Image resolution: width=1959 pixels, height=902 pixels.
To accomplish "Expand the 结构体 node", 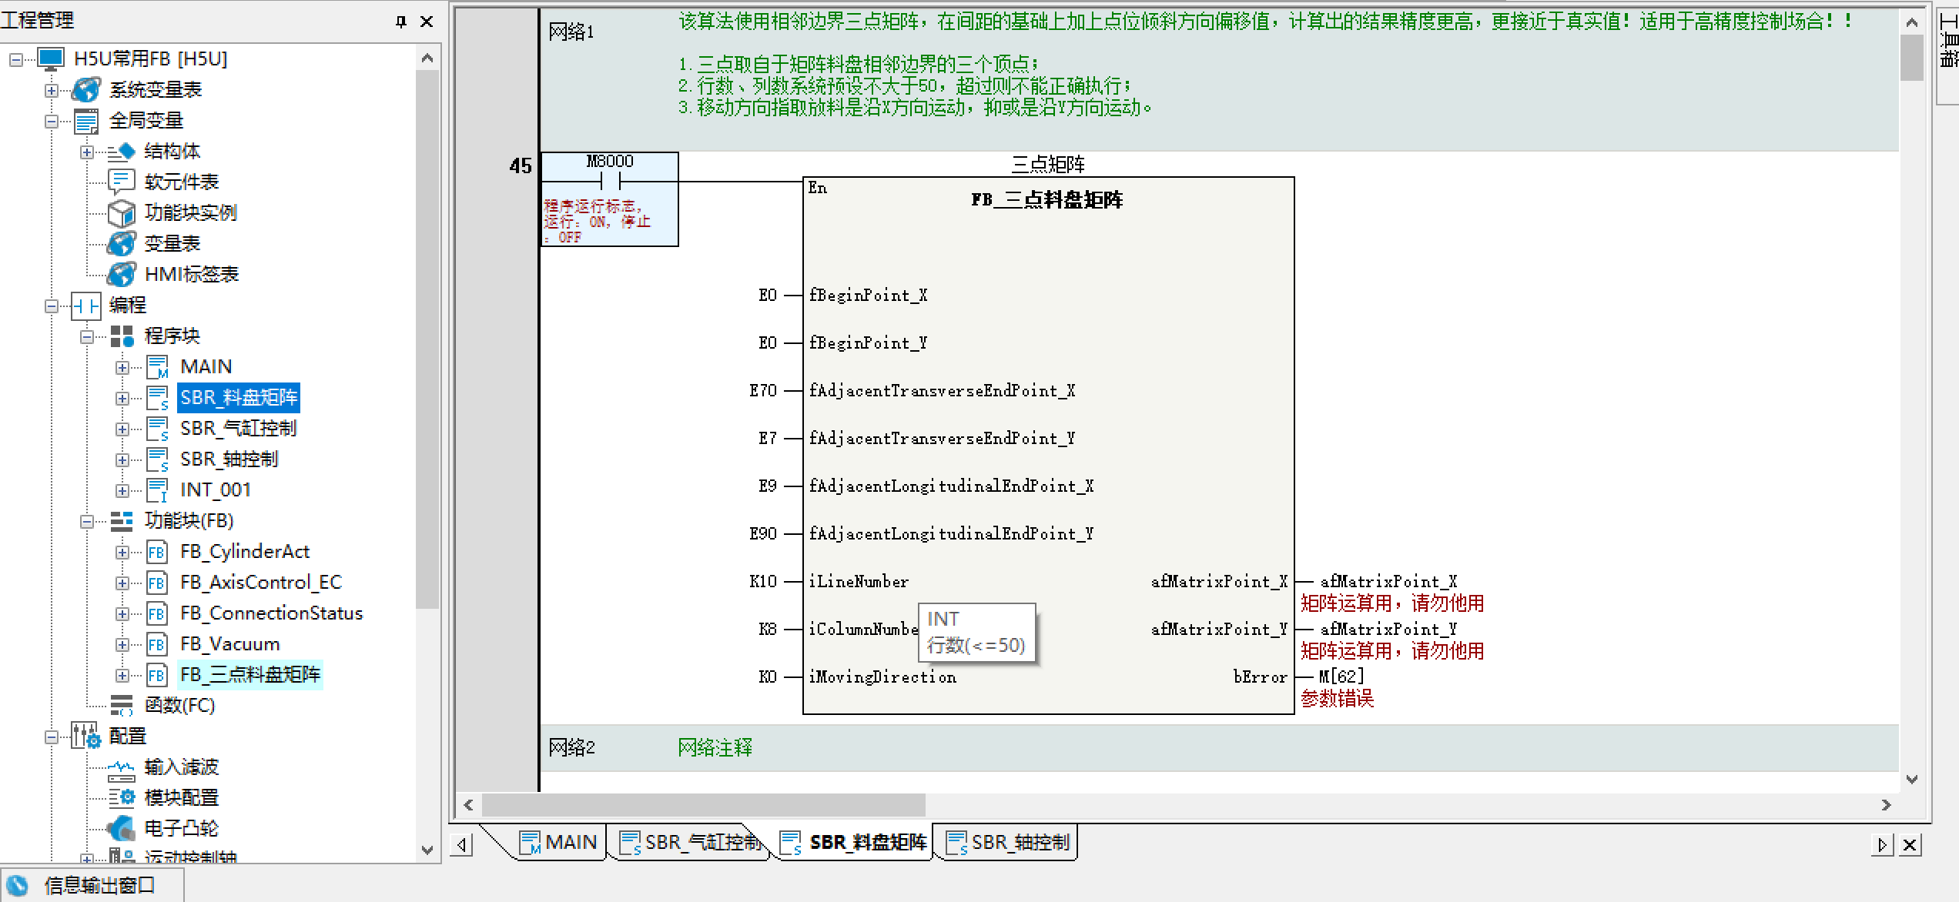I will click(86, 152).
